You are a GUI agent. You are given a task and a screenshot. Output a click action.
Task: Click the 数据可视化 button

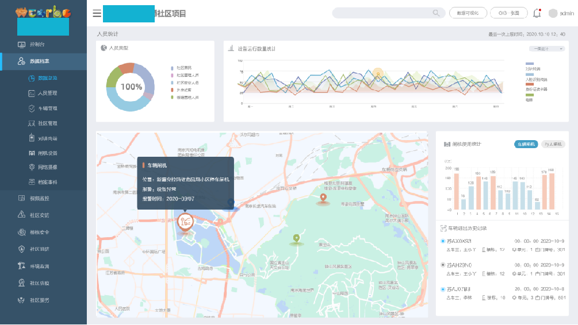(x=468, y=13)
